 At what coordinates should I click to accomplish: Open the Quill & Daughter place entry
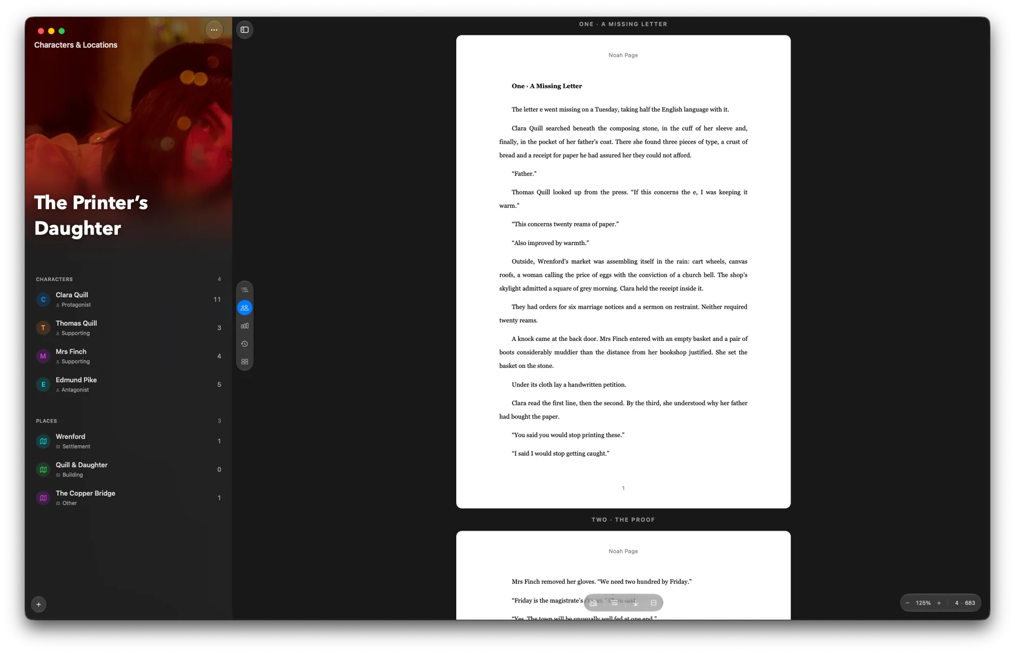click(129, 469)
